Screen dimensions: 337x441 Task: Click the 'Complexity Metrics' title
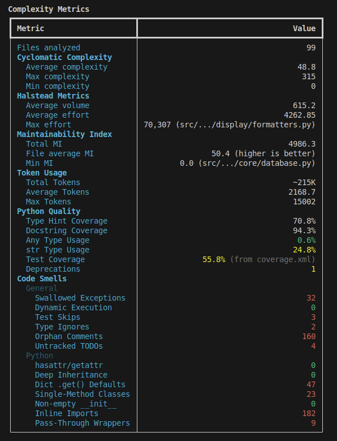[x=49, y=9]
